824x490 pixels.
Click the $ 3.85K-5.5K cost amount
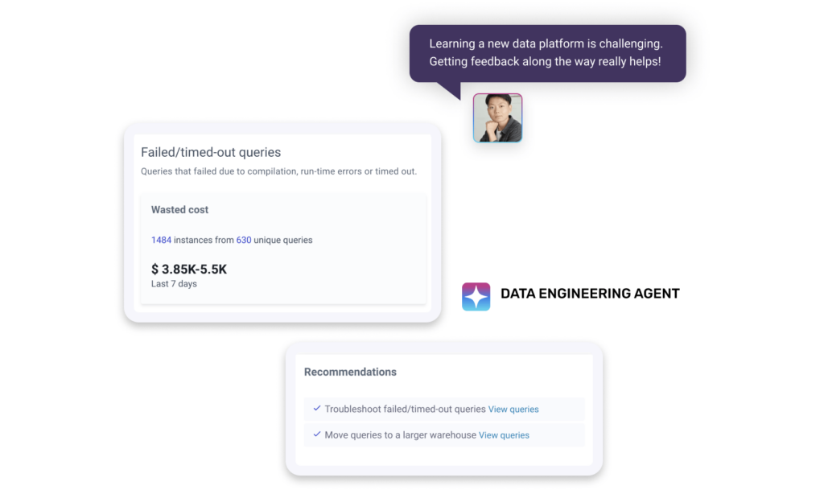pyautogui.click(x=188, y=270)
